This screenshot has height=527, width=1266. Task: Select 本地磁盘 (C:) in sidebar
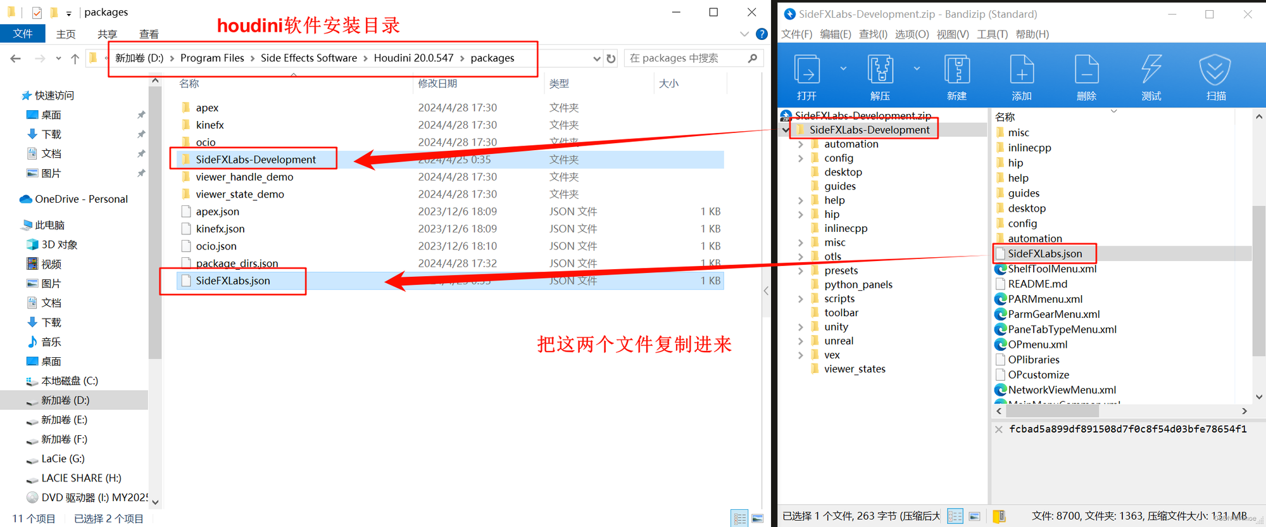[70, 381]
